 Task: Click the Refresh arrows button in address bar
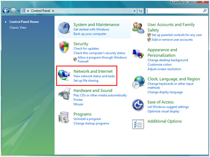(141, 11)
